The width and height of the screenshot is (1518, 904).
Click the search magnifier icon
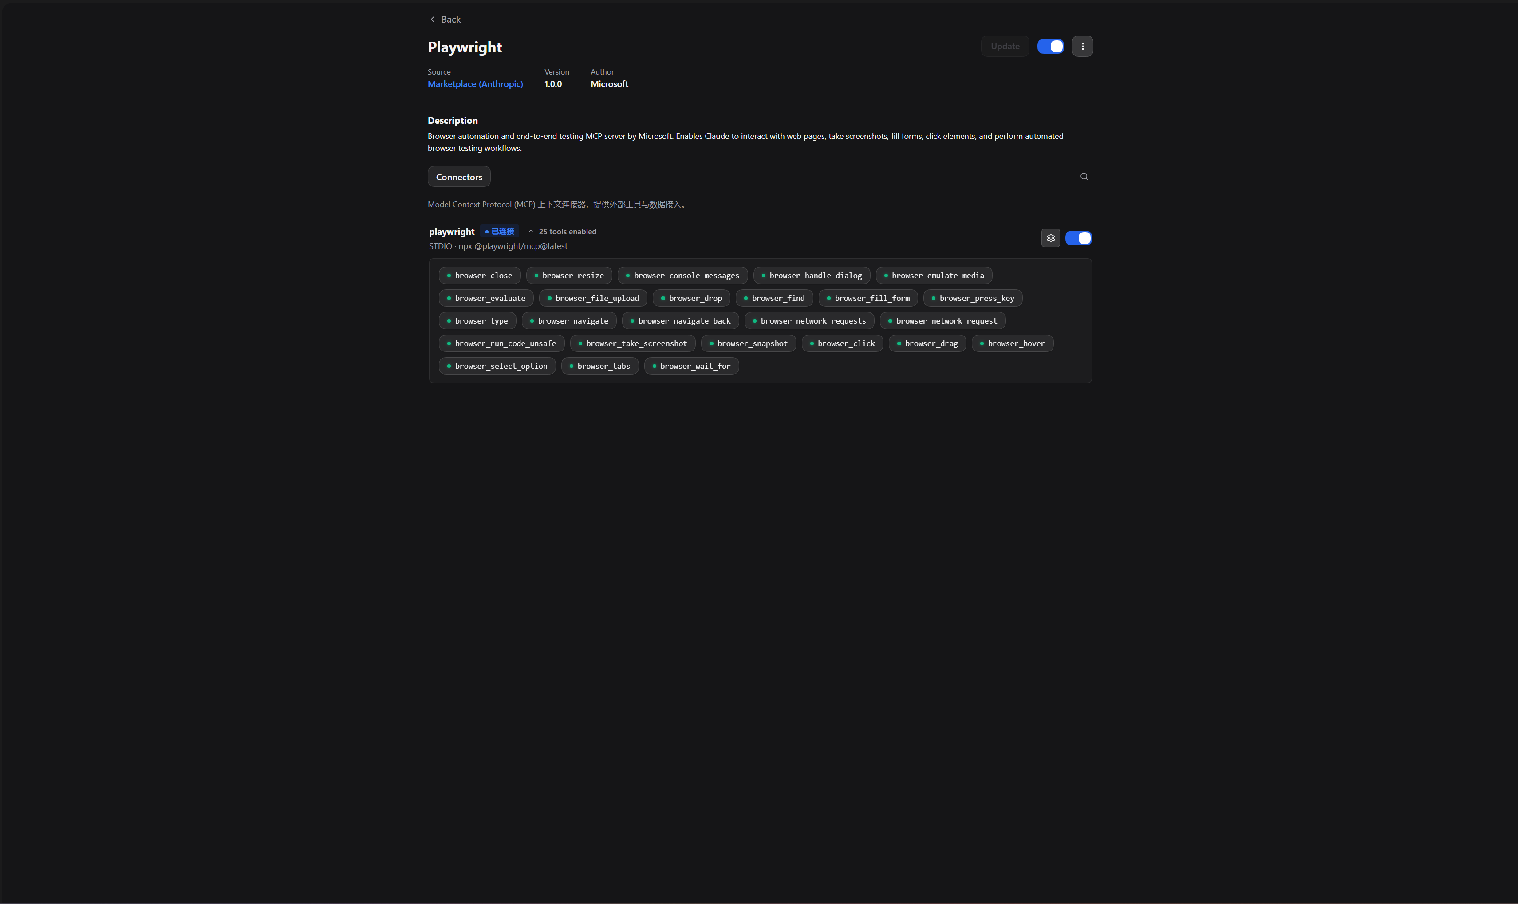(x=1084, y=177)
